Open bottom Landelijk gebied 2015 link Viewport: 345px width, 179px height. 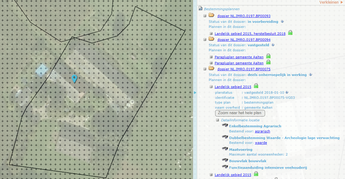(x=233, y=175)
